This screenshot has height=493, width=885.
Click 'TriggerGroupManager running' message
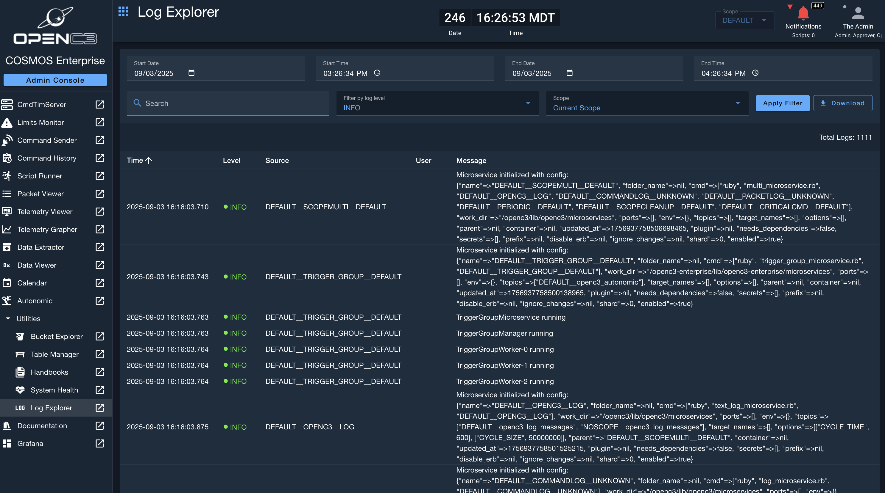[504, 333]
